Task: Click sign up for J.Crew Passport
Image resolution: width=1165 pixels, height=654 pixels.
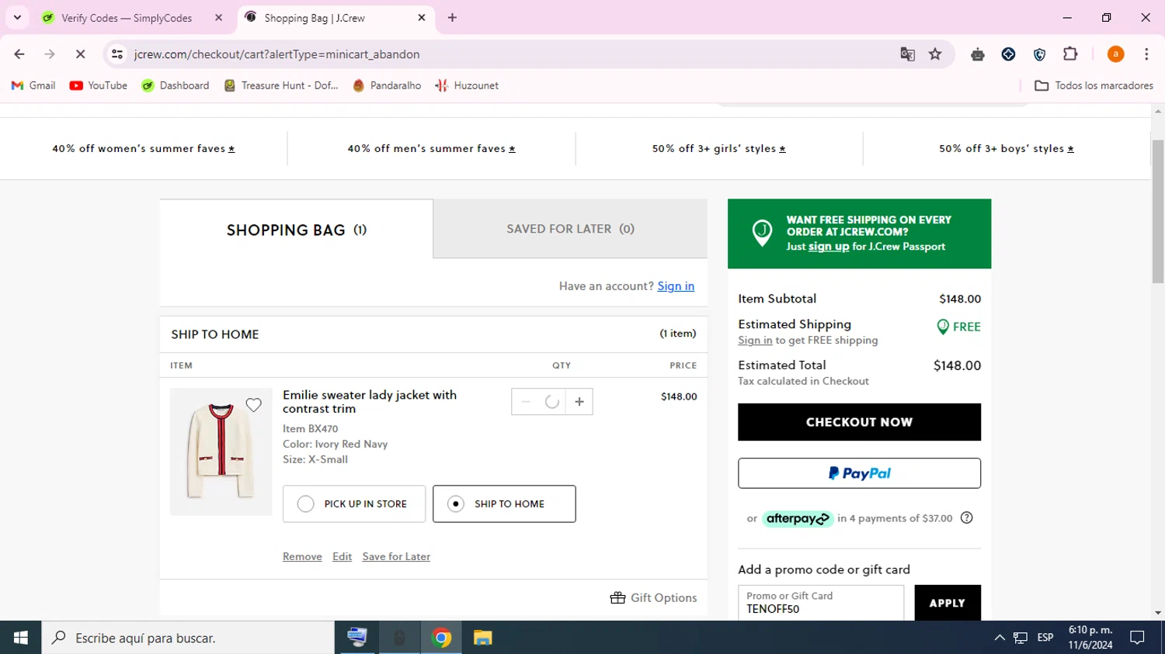Action: (x=829, y=247)
